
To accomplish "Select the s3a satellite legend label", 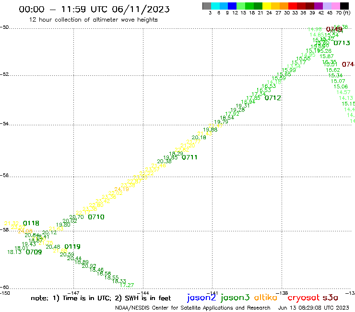I will (x=331, y=298).
